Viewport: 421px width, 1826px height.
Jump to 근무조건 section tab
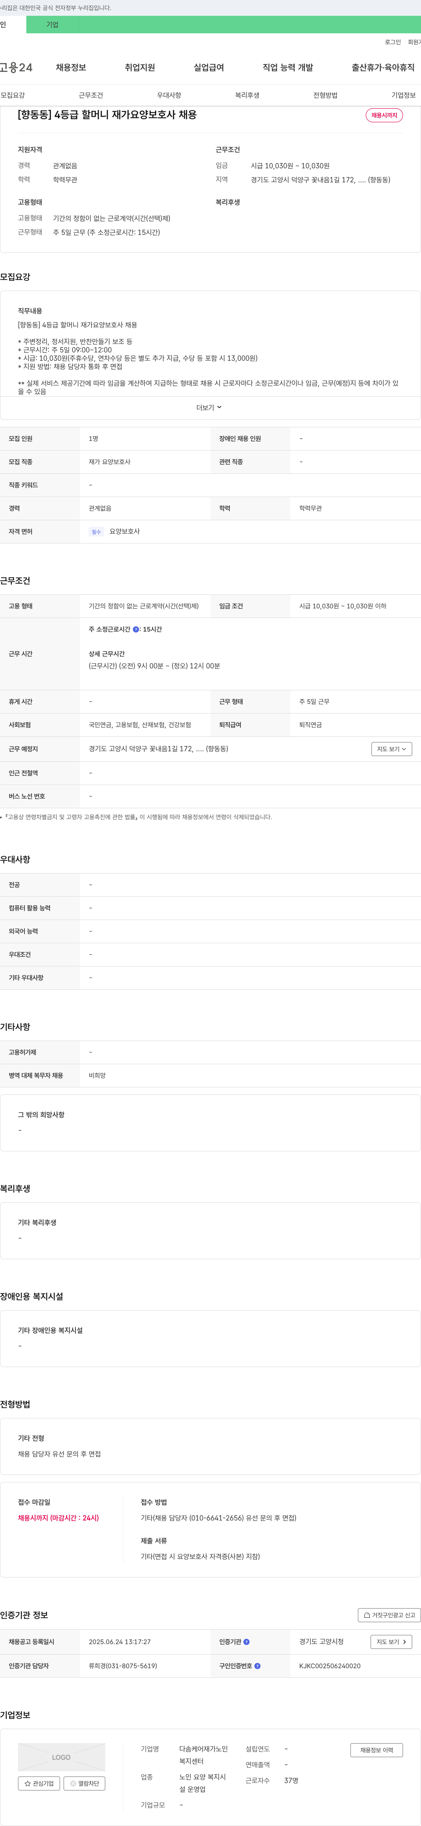pos(91,95)
